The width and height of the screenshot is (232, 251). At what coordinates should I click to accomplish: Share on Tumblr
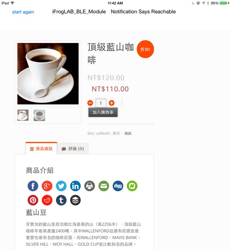(x=61, y=200)
